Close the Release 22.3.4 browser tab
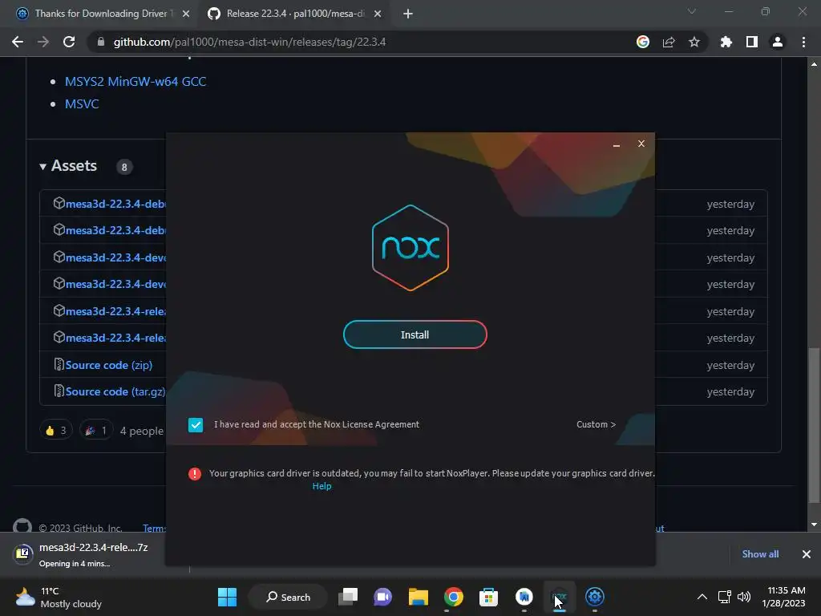Screen dimensions: 821x616 [x=378, y=14]
